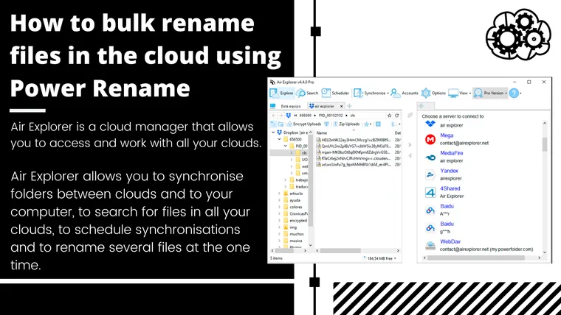Click the blue Help question mark icon
Screen dimensions: 561x315
tap(514, 93)
